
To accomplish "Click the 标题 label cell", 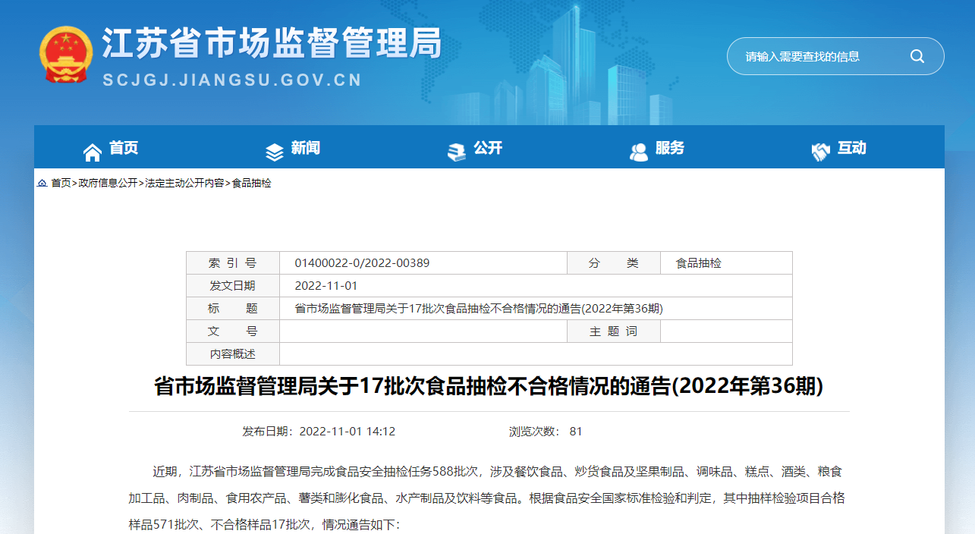I will pyautogui.click(x=233, y=309).
